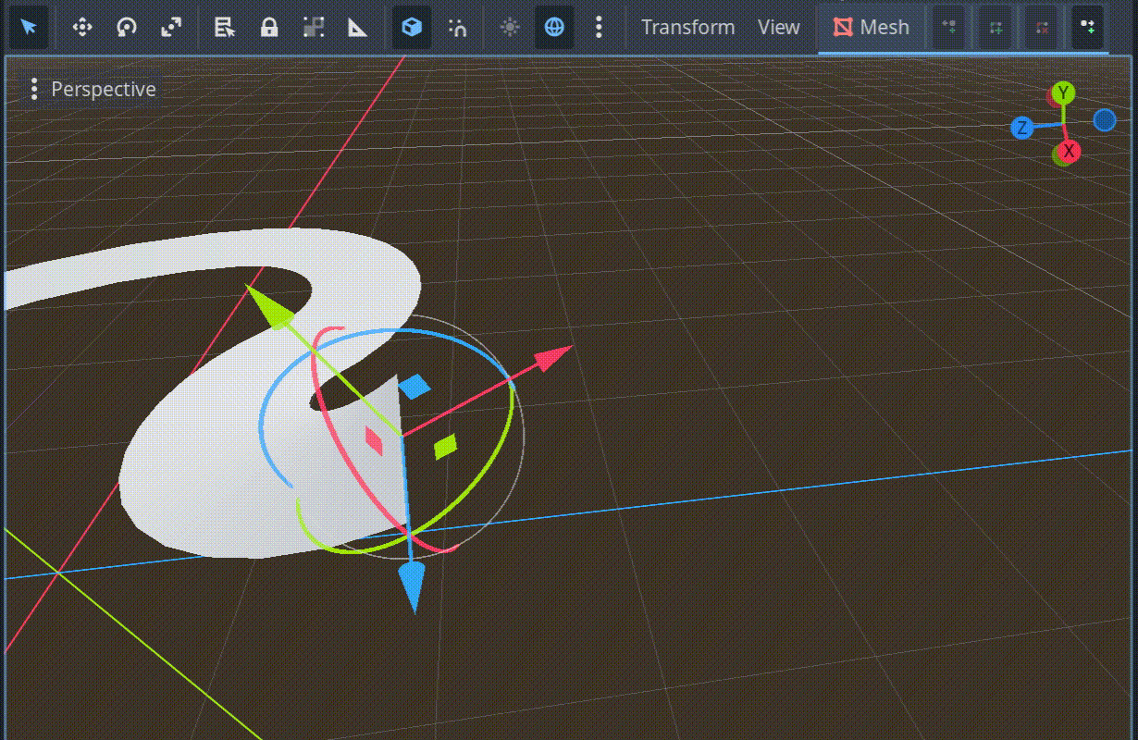The height and width of the screenshot is (740, 1138).
Task: Group the selected node's children
Action: coord(314,27)
